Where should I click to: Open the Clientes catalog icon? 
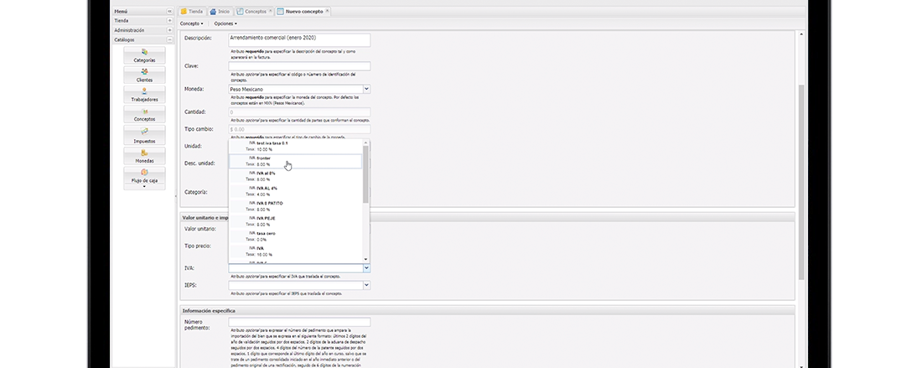tap(144, 75)
